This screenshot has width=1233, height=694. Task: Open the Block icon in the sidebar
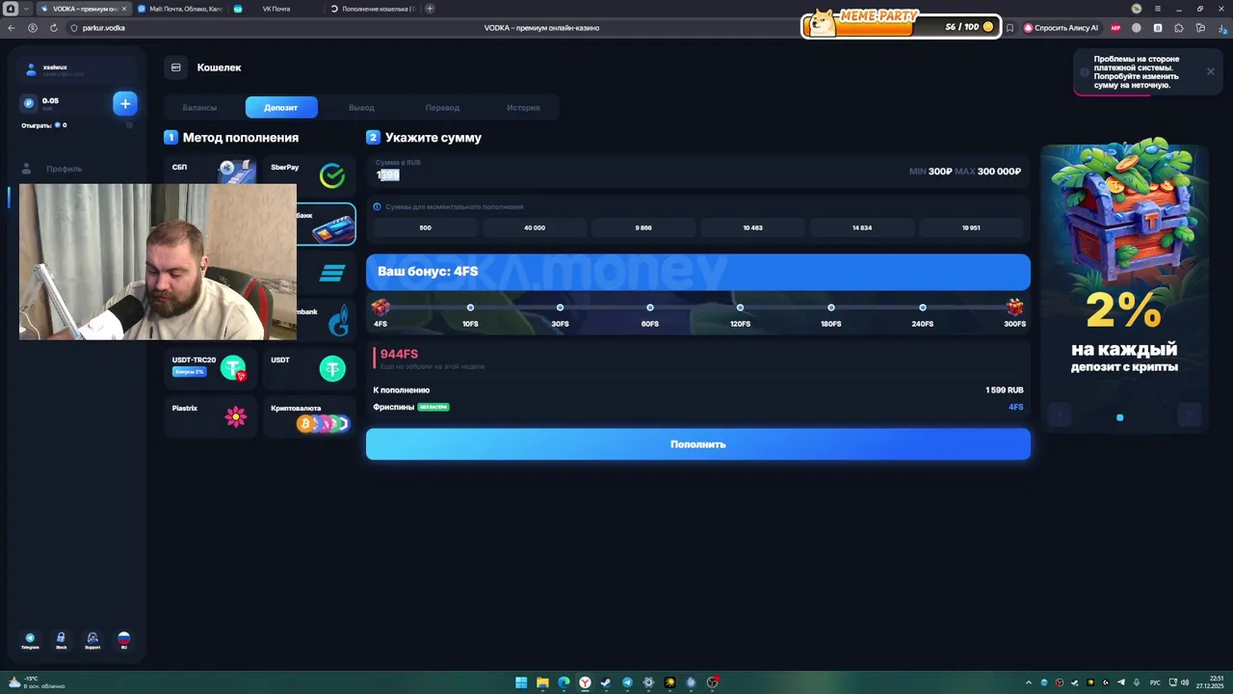tap(61, 640)
